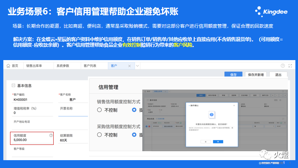Screen dimensions: 298x168
Task: Click the last-record navigation arrow in sales order window
Action: pyautogui.click(x=285, y=95)
